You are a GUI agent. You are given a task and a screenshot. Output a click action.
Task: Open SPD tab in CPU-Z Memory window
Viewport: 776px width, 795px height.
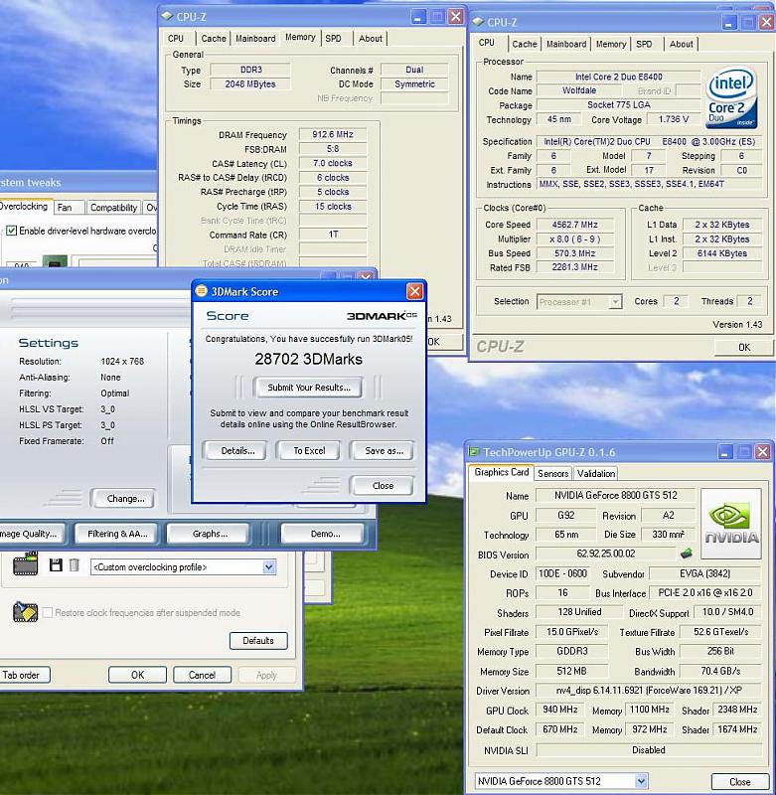pos(333,39)
